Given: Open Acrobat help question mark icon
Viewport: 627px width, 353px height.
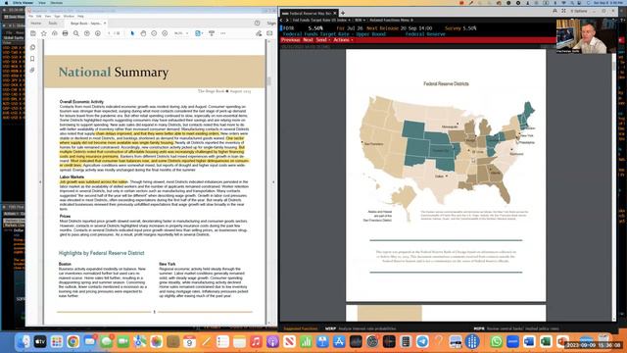Looking at the screenshot, I should tap(257, 24).
